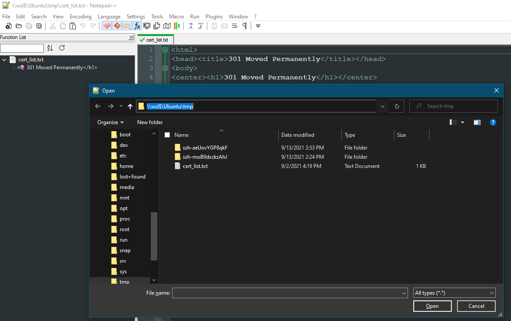Refresh the tmp folder listing

click(x=397, y=107)
